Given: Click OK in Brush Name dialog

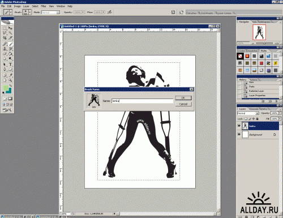Looking at the screenshot, I should (183, 98).
